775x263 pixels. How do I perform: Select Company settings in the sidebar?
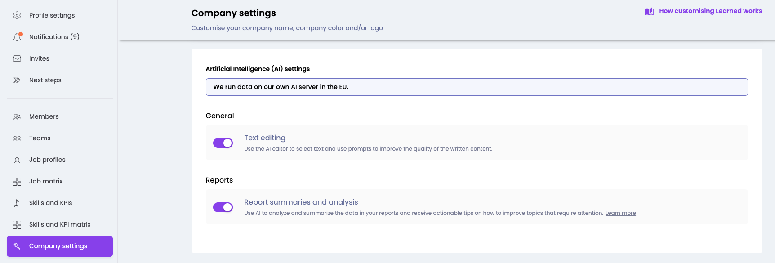(58, 246)
